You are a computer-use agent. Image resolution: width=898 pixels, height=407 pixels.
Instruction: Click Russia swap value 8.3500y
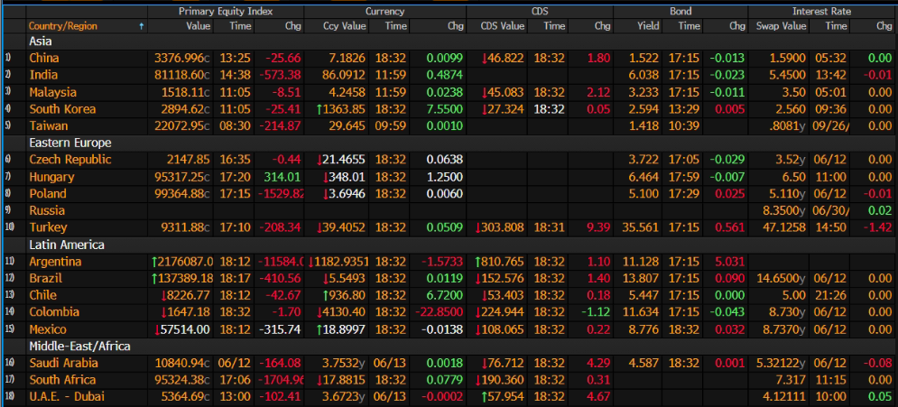pos(784,210)
